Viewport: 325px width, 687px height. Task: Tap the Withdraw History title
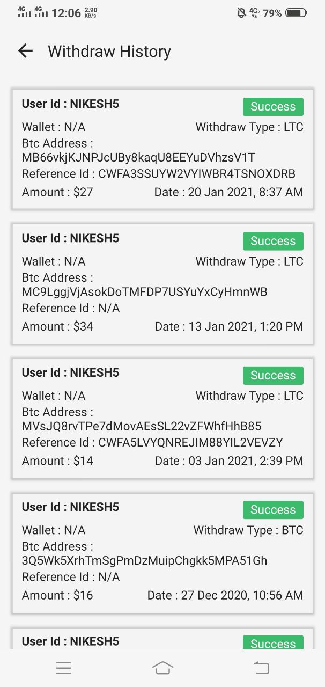[x=109, y=52]
